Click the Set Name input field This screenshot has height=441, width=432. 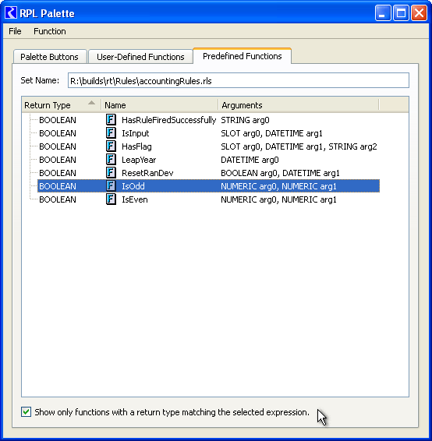(239, 81)
